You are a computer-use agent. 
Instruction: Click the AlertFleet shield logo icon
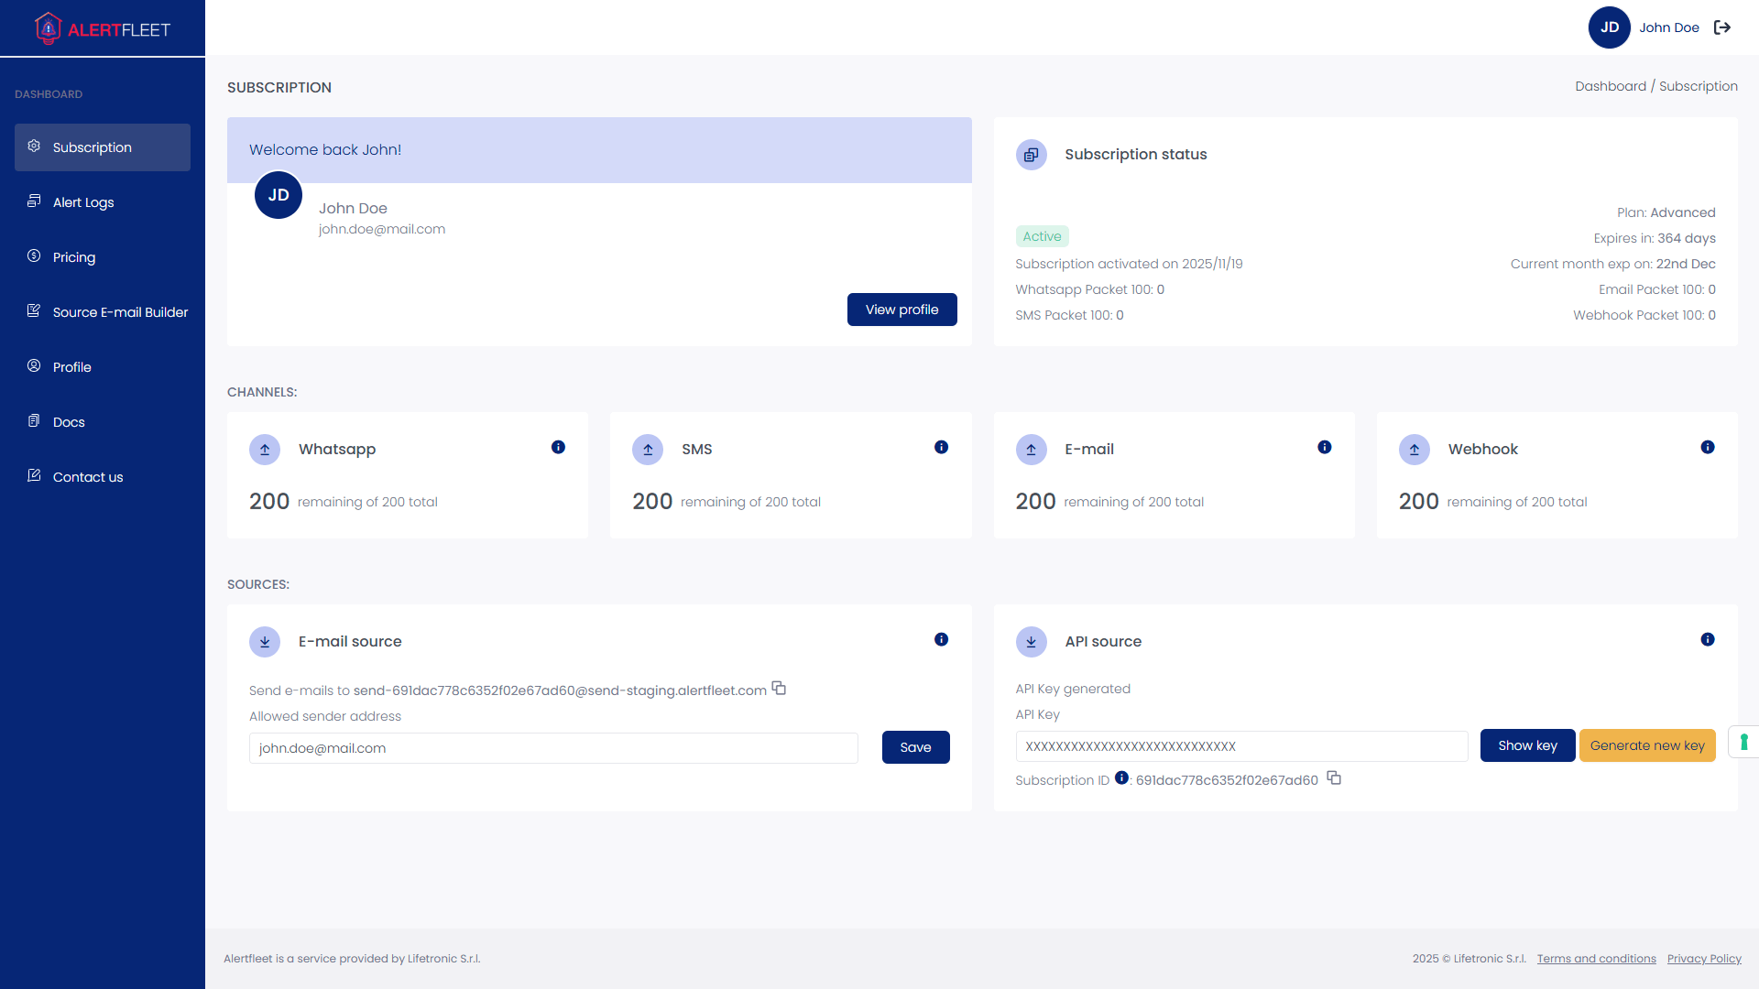[49, 27]
